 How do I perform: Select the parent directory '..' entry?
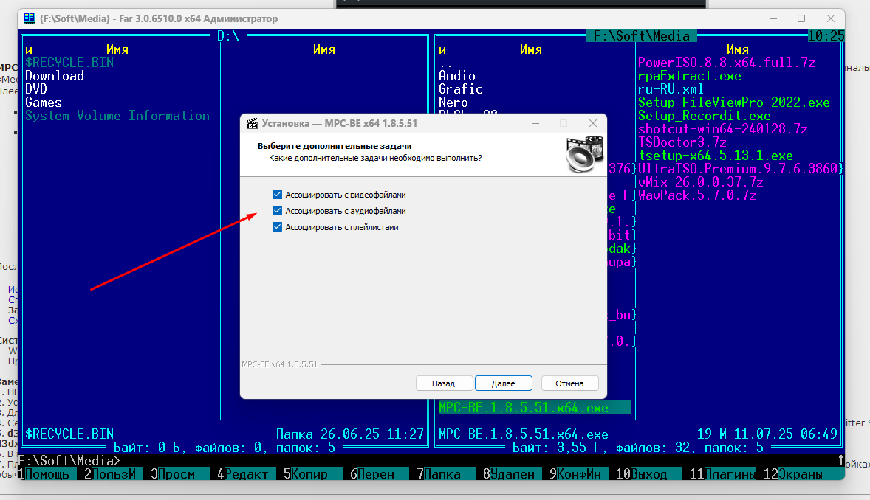pos(445,63)
